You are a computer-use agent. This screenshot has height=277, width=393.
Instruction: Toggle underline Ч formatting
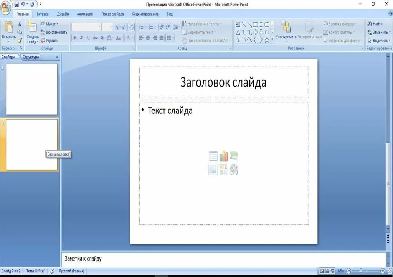[88, 38]
